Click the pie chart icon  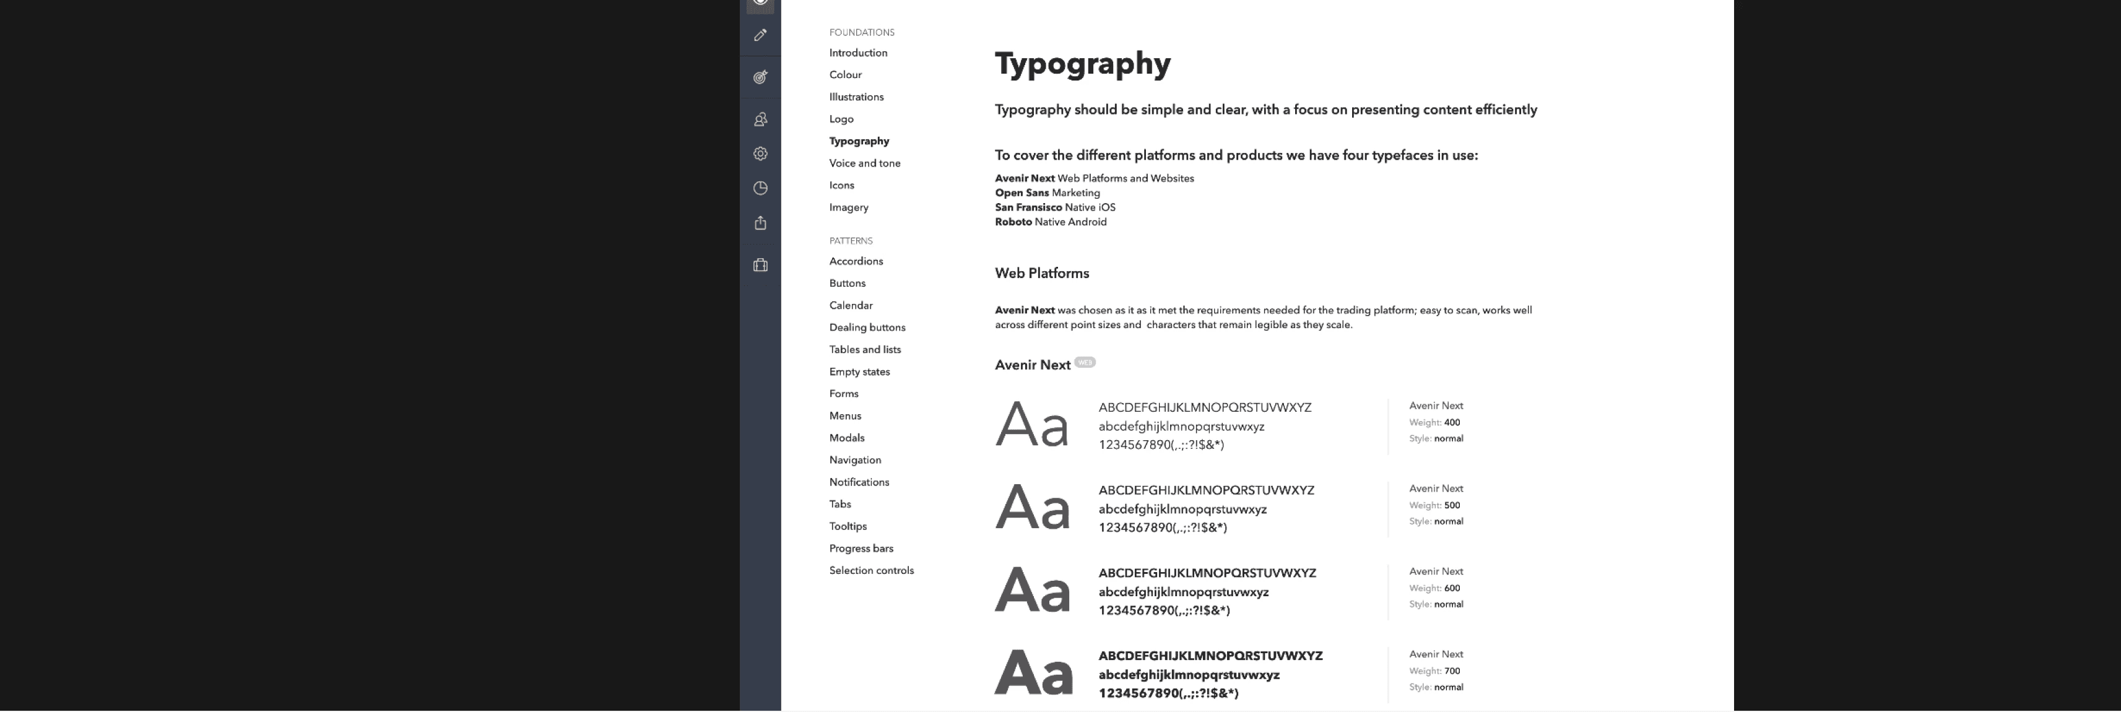click(x=760, y=188)
